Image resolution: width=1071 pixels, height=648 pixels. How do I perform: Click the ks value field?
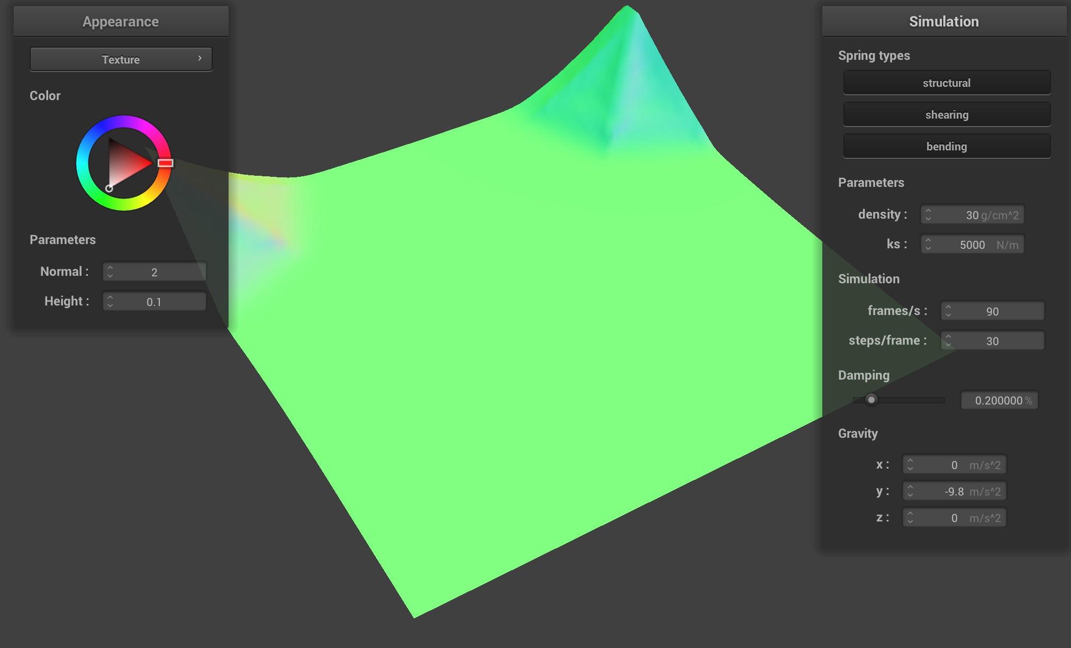click(x=973, y=244)
